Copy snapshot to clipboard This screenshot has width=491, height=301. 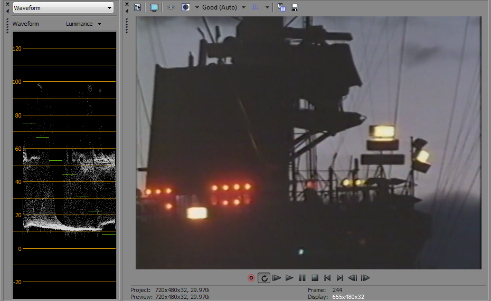click(281, 7)
